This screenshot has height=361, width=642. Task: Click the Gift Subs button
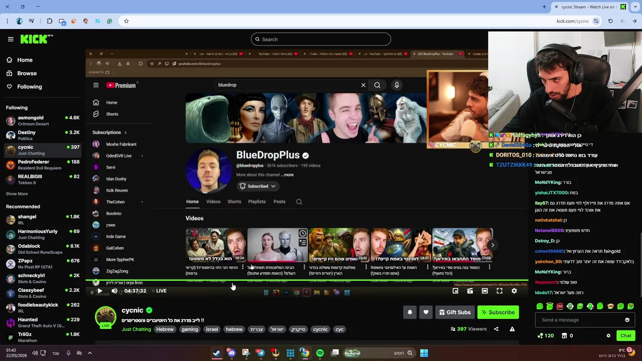point(455,312)
